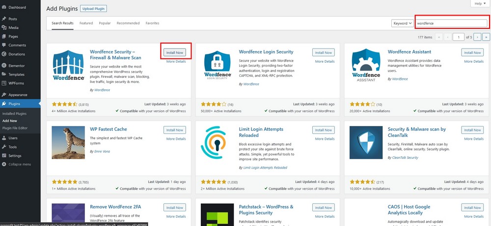Open the Keyword search type dropdown
Screen dimensions: 491x226
point(403,23)
